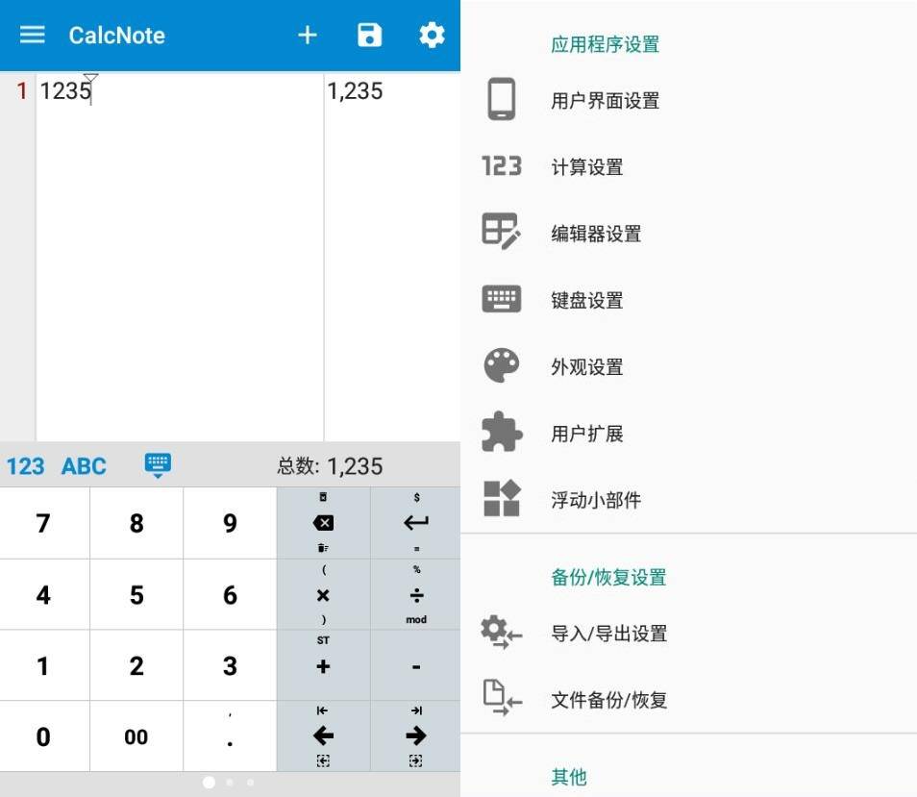Tap the multiplication key
917x797 pixels.
click(323, 595)
